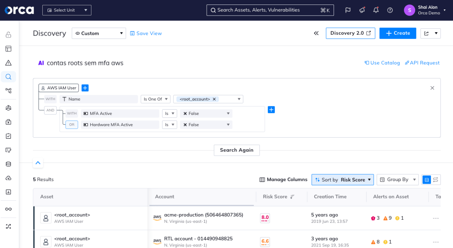Click the Search Again button
The width and height of the screenshot is (453, 248).
point(237,150)
